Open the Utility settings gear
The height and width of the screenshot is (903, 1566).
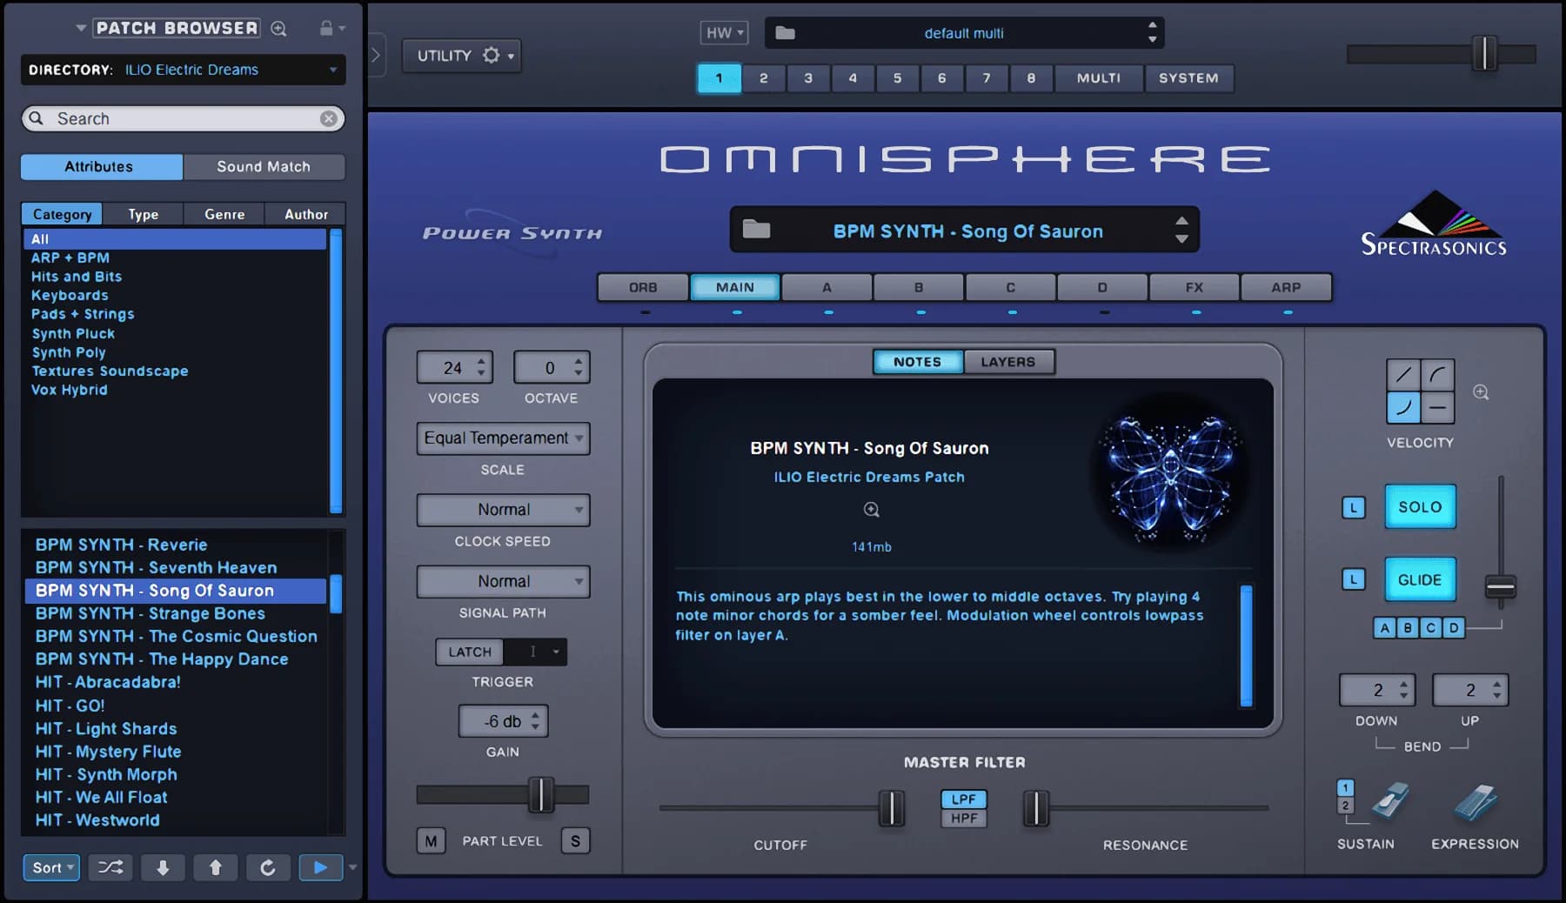[492, 54]
